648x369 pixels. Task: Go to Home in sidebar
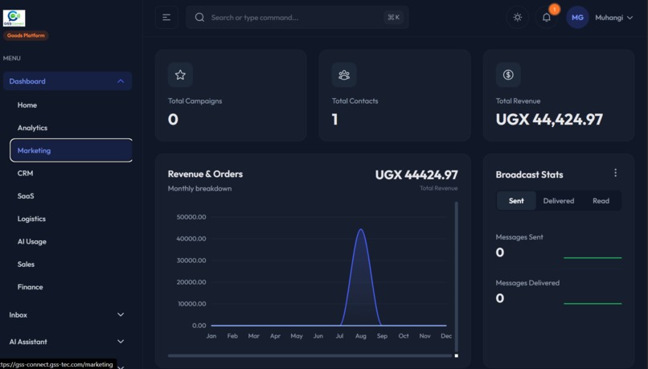27,105
